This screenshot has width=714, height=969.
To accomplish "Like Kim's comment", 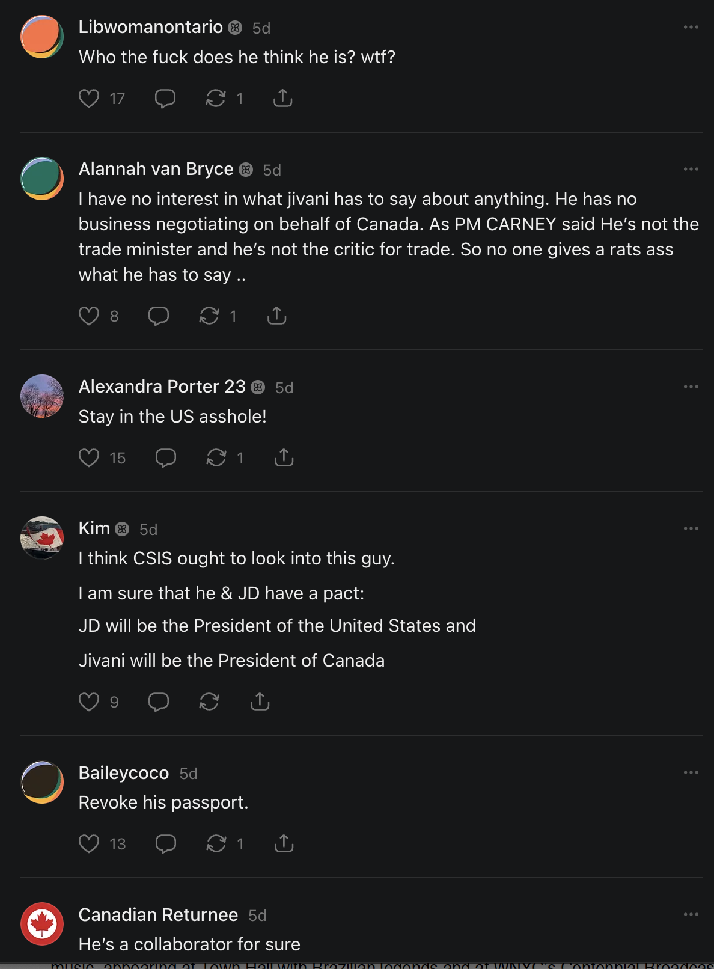I will 89,702.
